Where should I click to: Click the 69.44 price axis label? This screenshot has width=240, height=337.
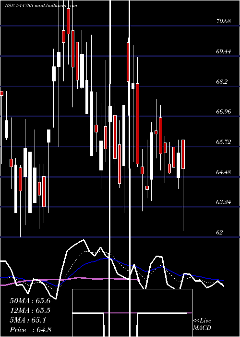224,52
